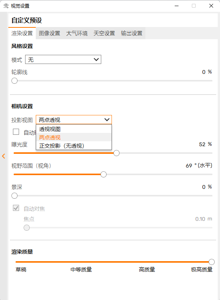Open the 输出设置 tab
The width and height of the screenshot is (220, 300).
[132, 33]
